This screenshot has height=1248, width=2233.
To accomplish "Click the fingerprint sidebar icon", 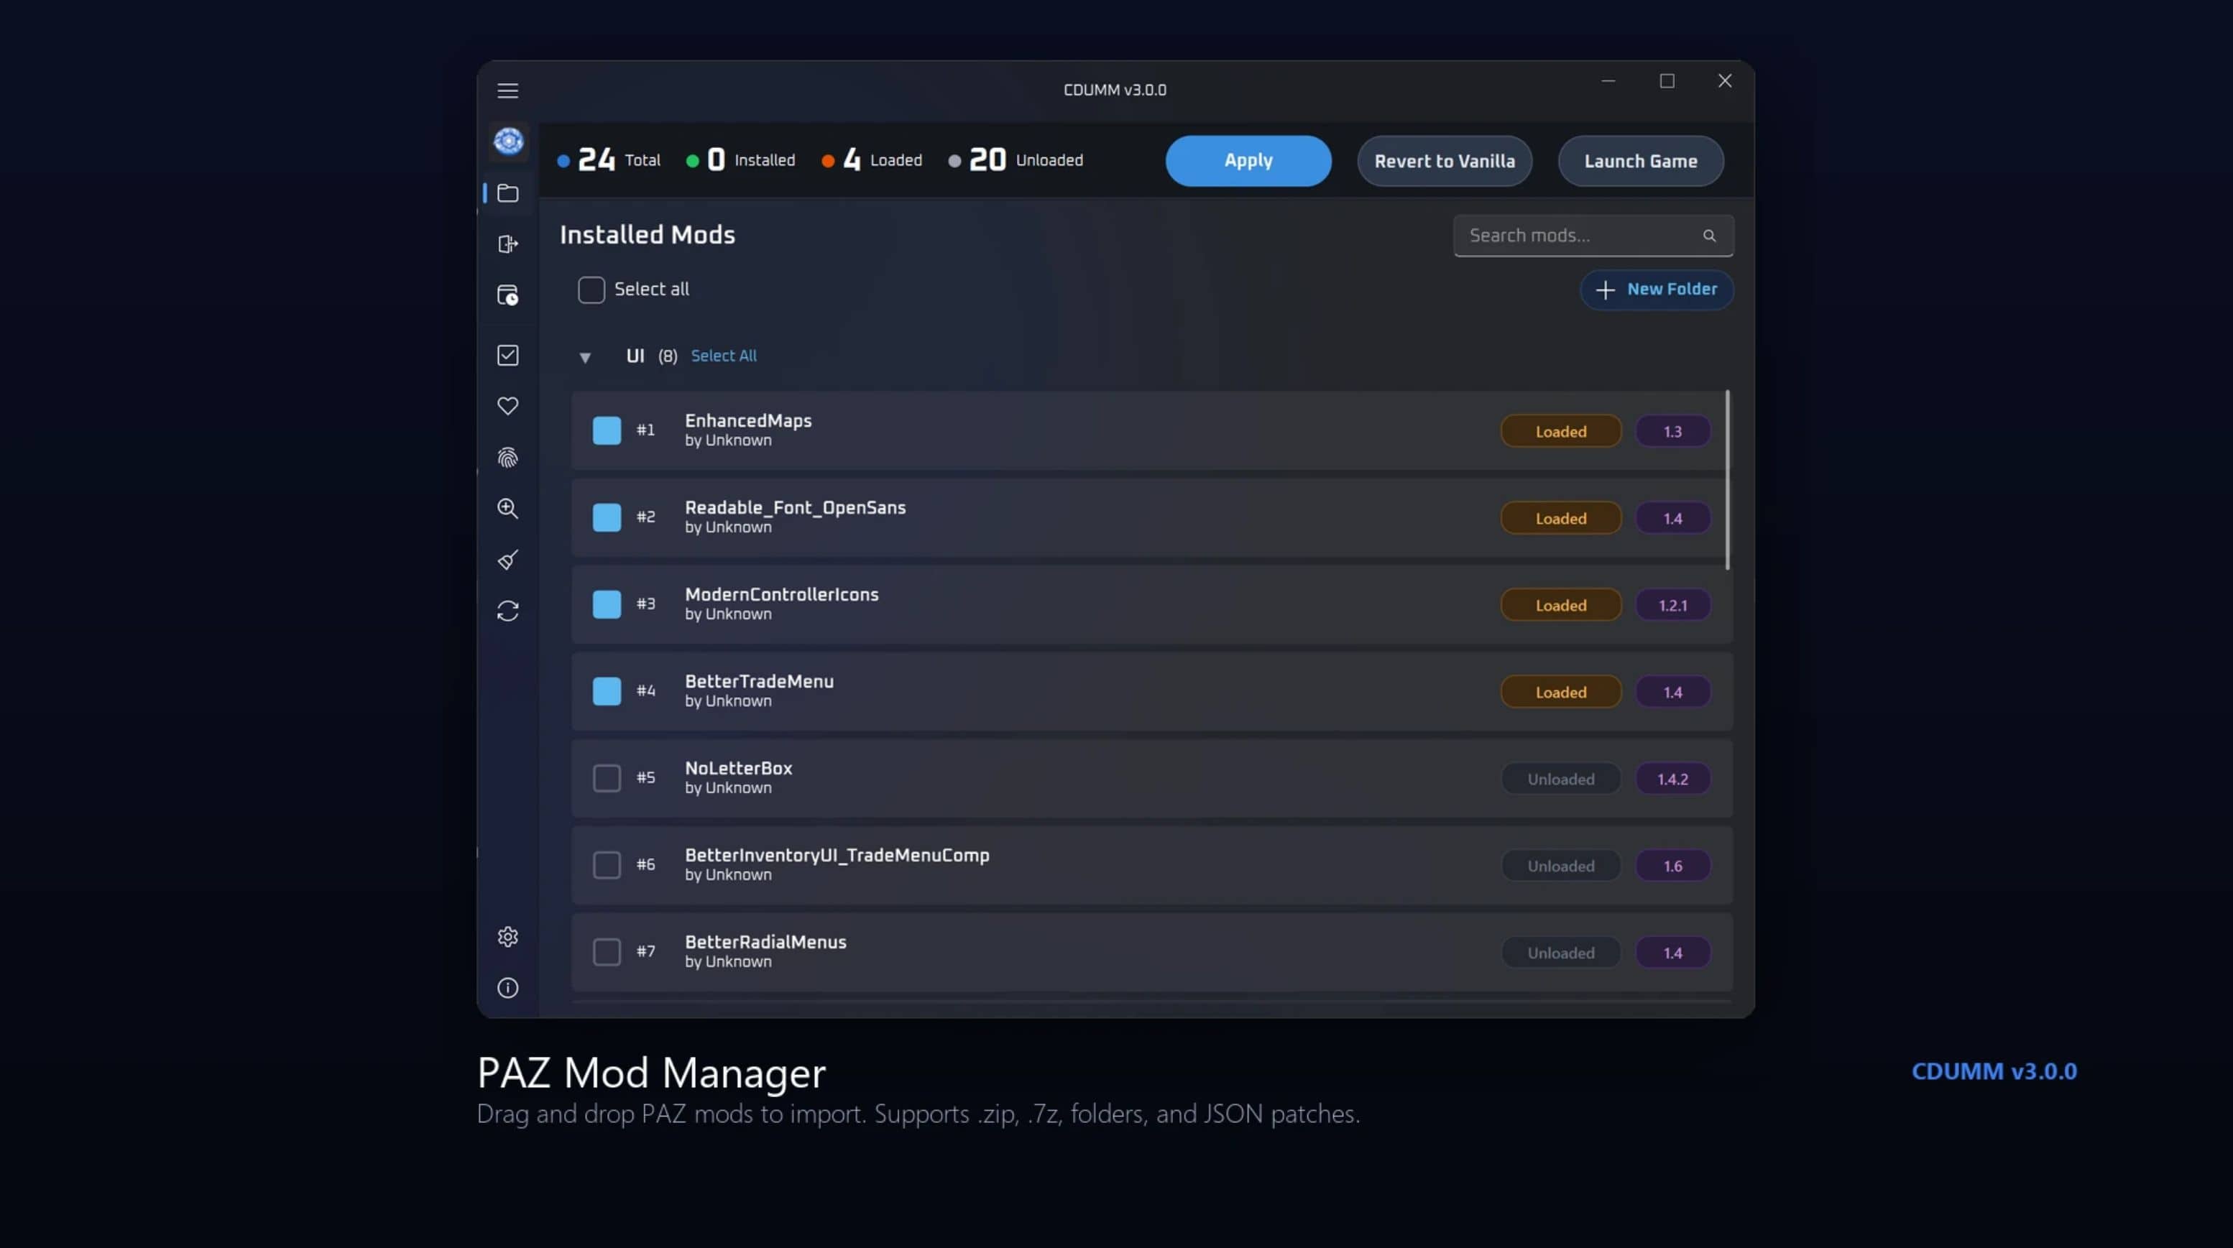I will pos(508,457).
